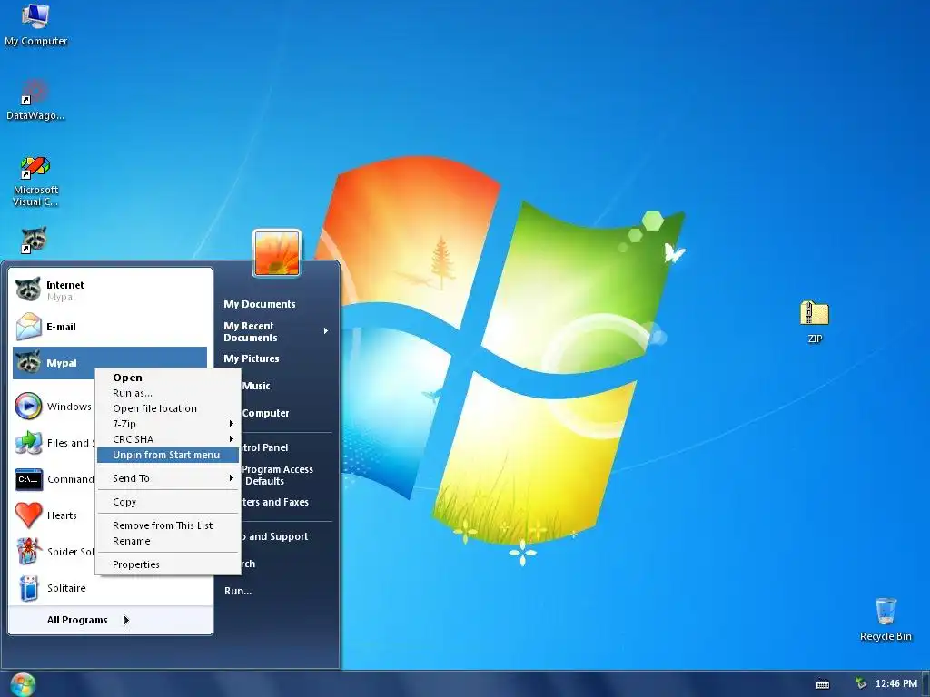This screenshot has height=697, width=930.
Task: Open My Pictures link
Action: (x=251, y=358)
